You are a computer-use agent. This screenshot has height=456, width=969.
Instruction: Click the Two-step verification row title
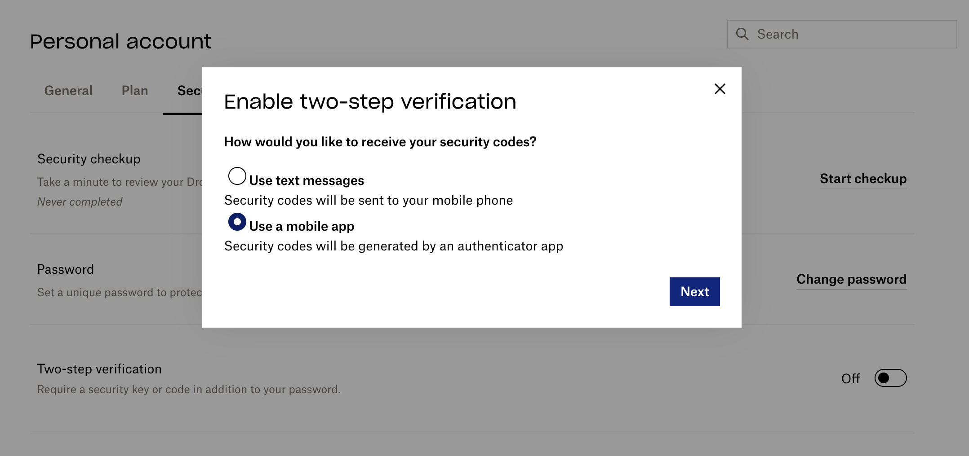tap(99, 369)
